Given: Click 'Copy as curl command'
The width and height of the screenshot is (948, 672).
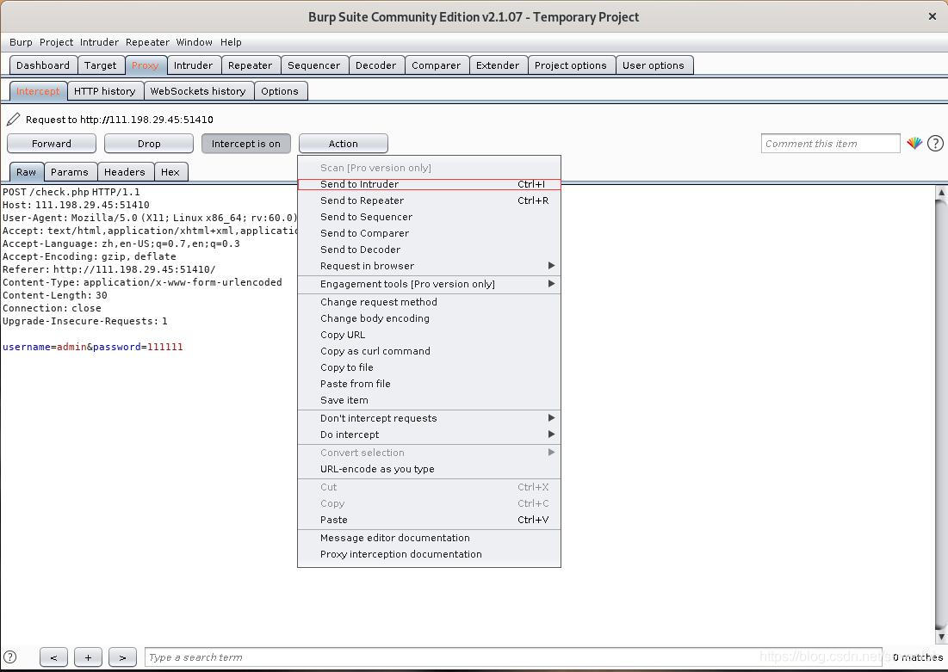Looking at the screenshot, I should (x=430, y=351).
